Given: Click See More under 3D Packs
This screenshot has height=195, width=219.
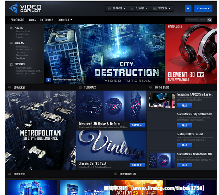Looking at the screenshot, I should tap(21, 58).
